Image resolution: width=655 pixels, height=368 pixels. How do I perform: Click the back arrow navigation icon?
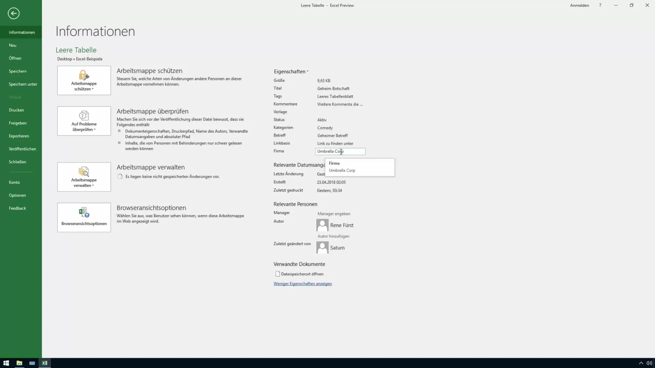(13, 13)
